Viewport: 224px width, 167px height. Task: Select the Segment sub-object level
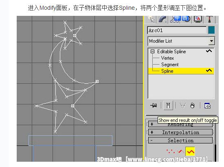tap(170, 65)
